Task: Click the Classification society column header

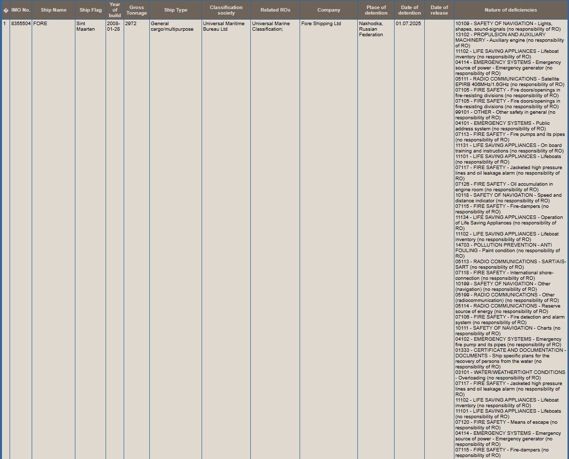Action: pyautogui.click(x=226, y=10)
